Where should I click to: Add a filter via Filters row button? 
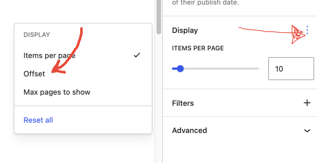307,103
